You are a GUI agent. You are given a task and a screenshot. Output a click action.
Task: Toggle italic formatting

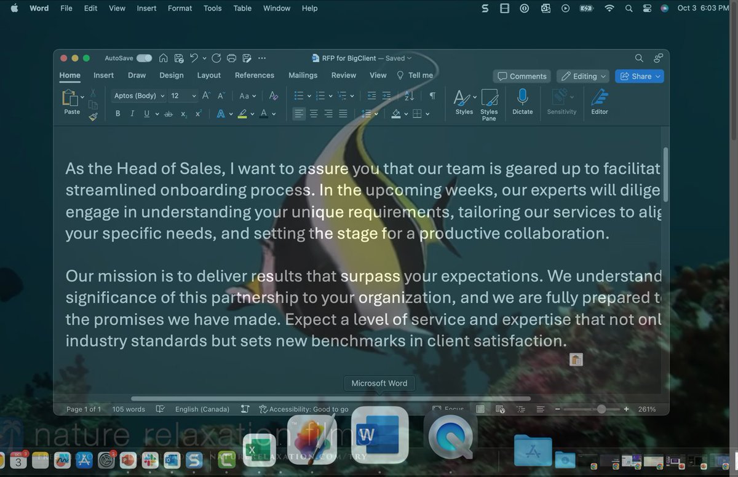tap(132, 114)
